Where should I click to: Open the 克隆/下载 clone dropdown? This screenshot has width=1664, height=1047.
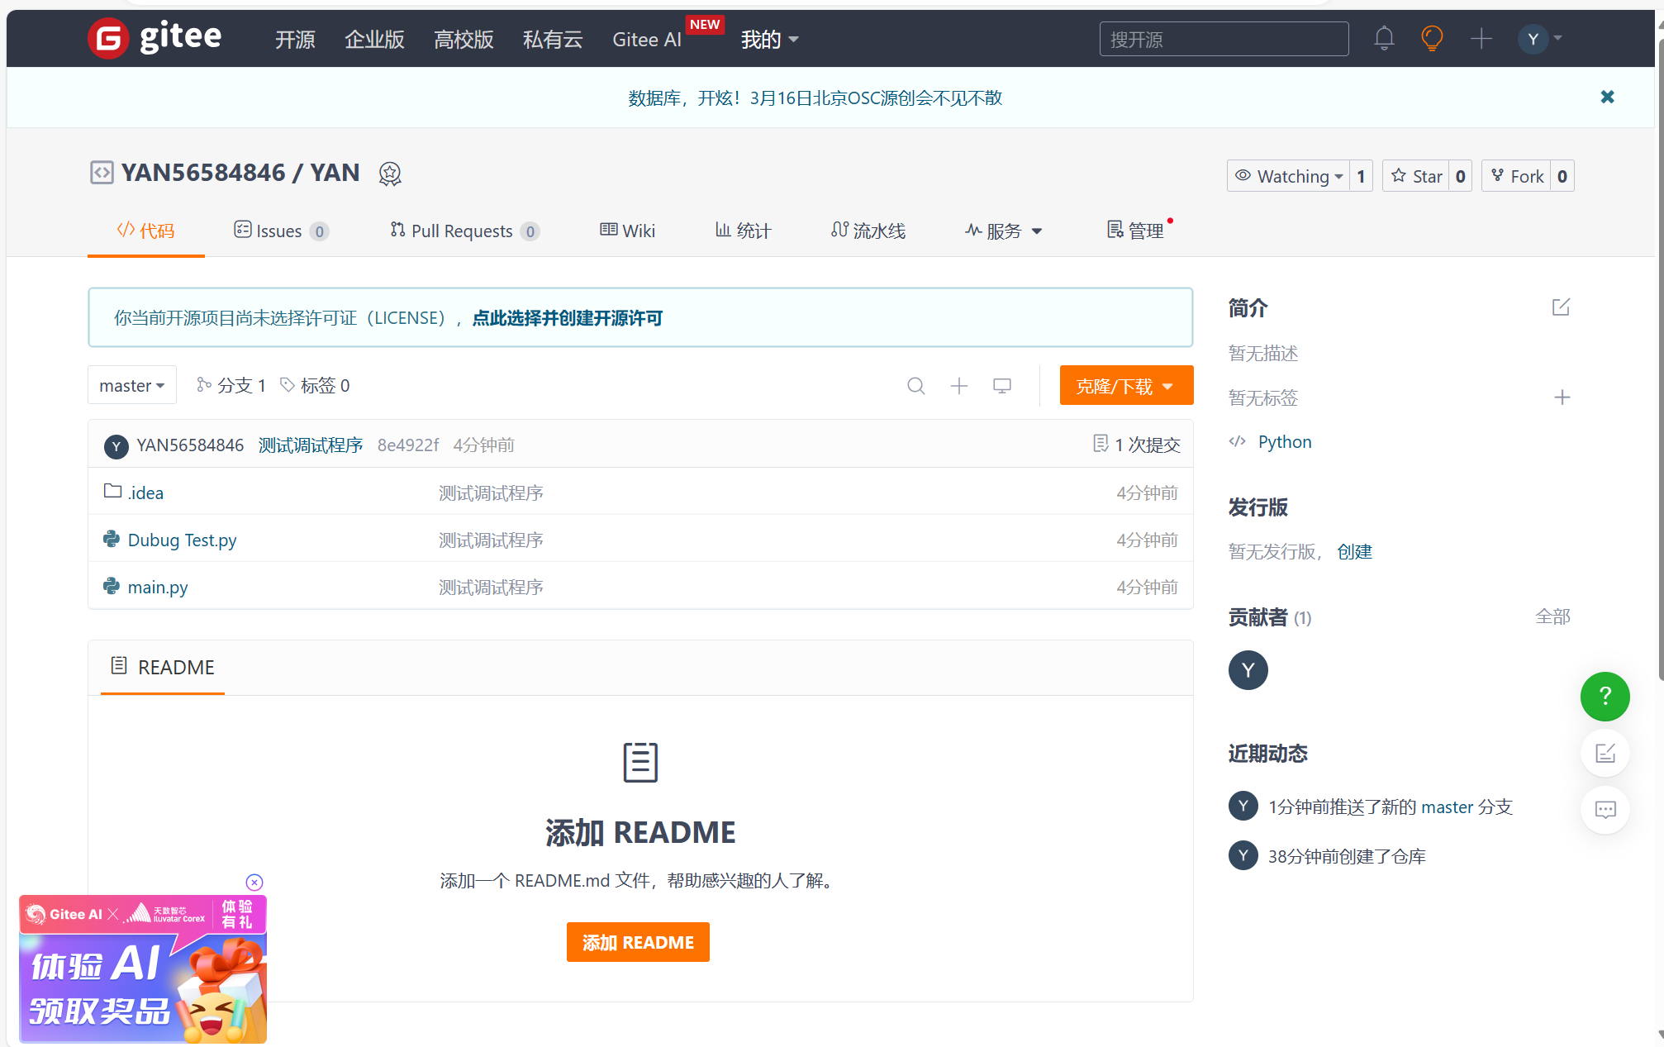point(1126,385)
